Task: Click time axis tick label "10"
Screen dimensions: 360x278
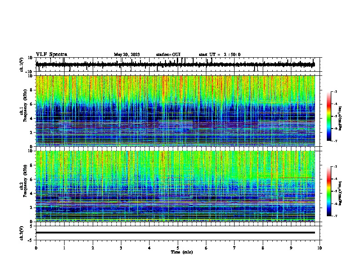Action: coord(320,248)
